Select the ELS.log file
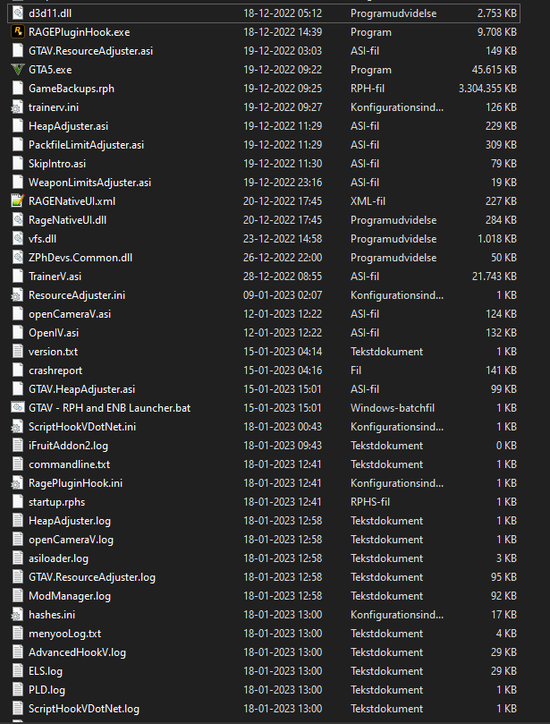The image size is (550, 724). point(45,671)
